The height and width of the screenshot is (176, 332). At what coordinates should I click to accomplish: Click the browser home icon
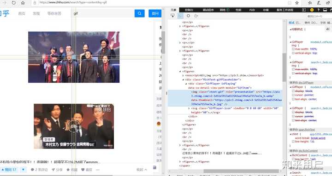click(23, 3)
